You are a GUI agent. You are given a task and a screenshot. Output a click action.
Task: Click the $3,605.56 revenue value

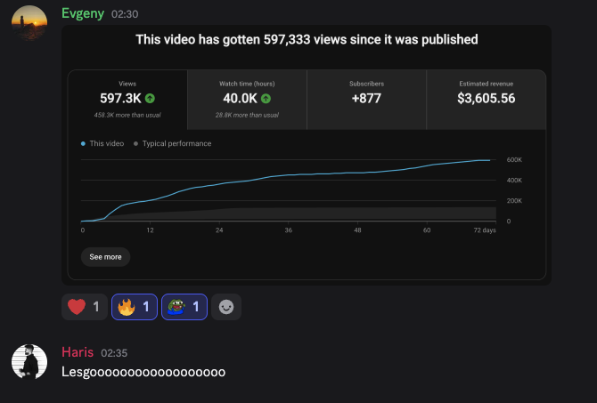point(487,99)
